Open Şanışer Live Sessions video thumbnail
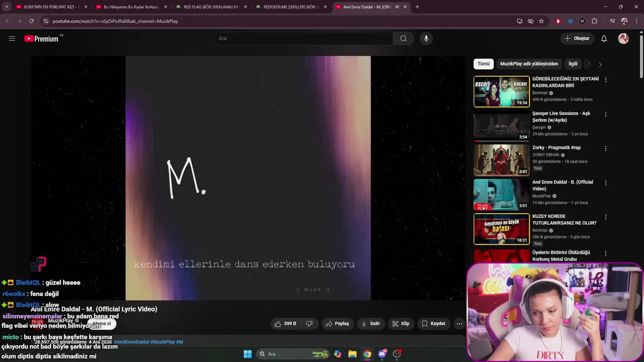Image resolution: width=644 pixels, height=362 pixels. (502, 126)
